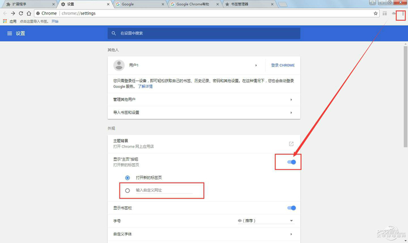This screenshot has width=408, height=243.
Task: Click the 应用 label in the bookmarks bar
Action: tap(13, 22)
